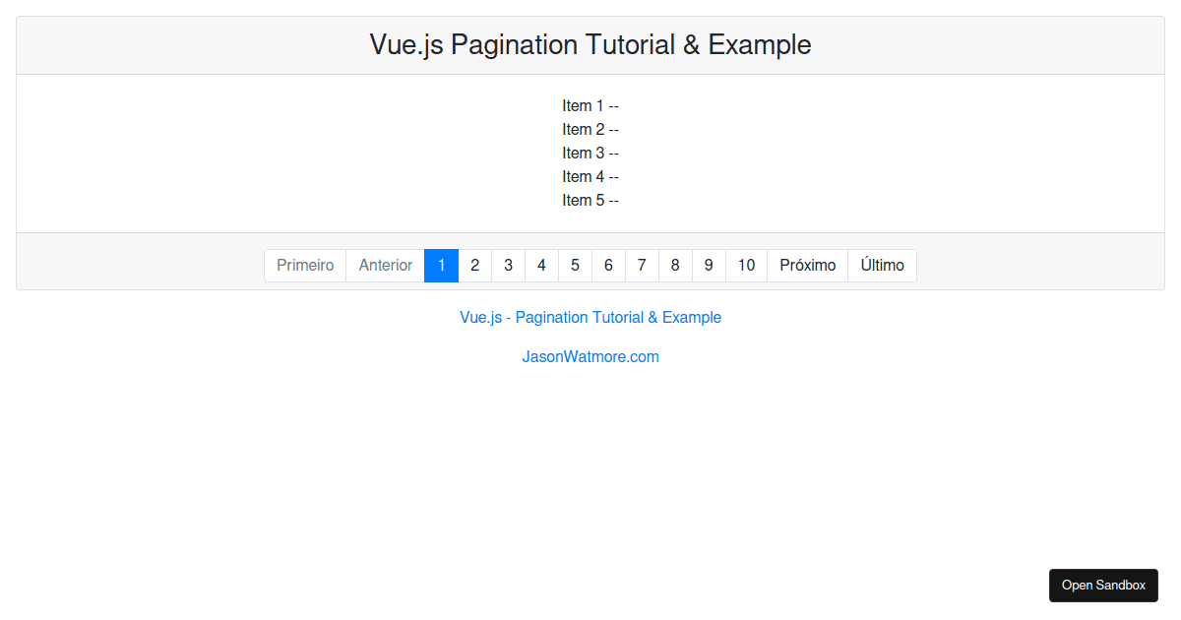This screenshot has width=1181, height=620.
Task: Click the disabled Anterior button
Action: pyautogui.click(x=385, y=265)
